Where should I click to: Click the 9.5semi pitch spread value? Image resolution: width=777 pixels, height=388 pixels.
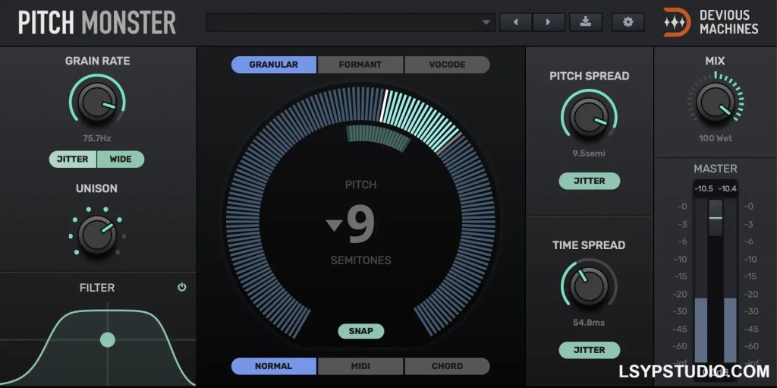(x=589, y=153)
